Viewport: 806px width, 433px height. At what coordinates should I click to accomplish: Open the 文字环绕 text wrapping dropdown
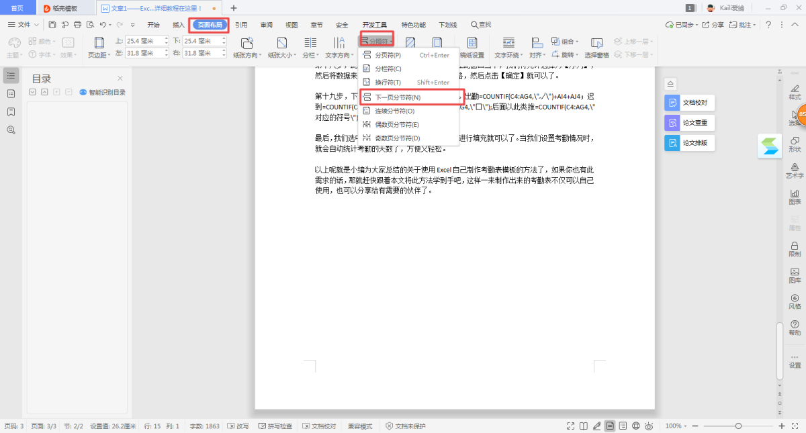point(508,55)
